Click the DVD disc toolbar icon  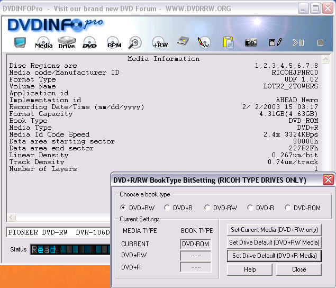click(89, 42)
